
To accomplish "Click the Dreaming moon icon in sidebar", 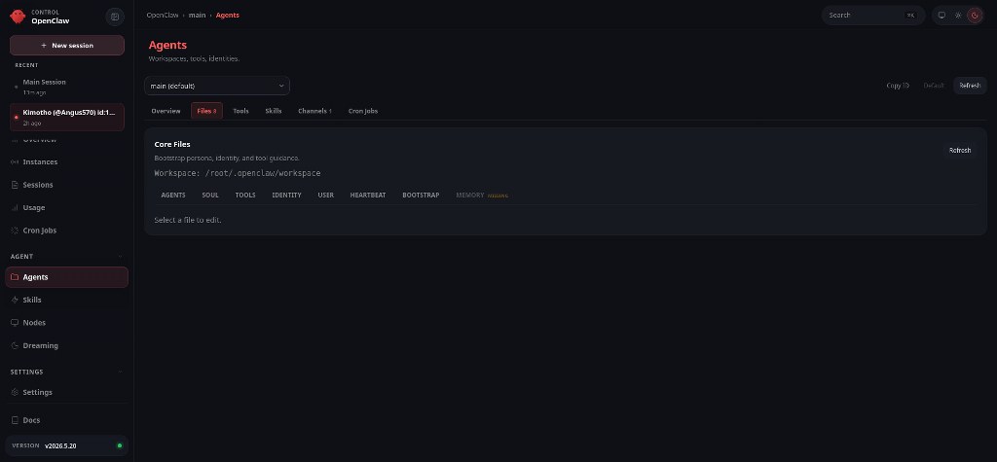I will click(x=15, y=345).
